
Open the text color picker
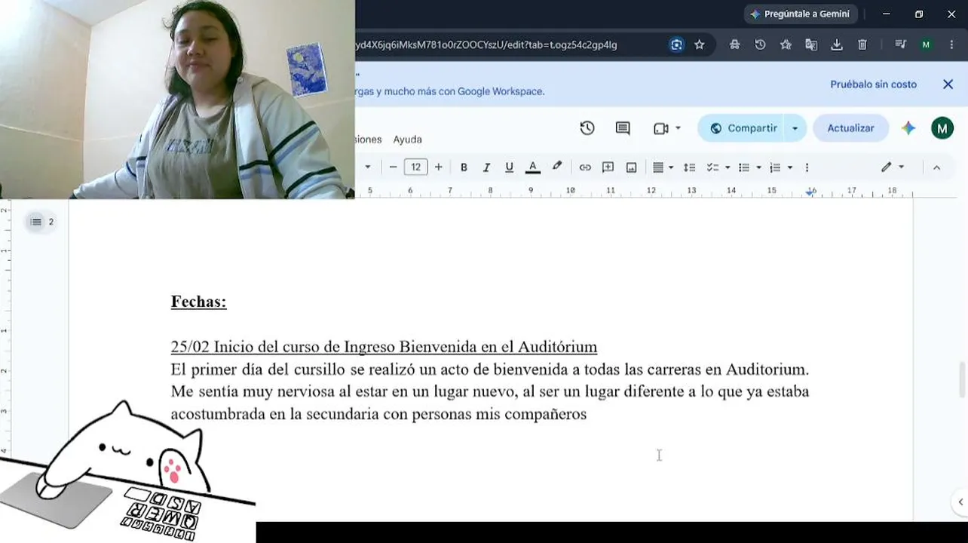pos(532,167)
